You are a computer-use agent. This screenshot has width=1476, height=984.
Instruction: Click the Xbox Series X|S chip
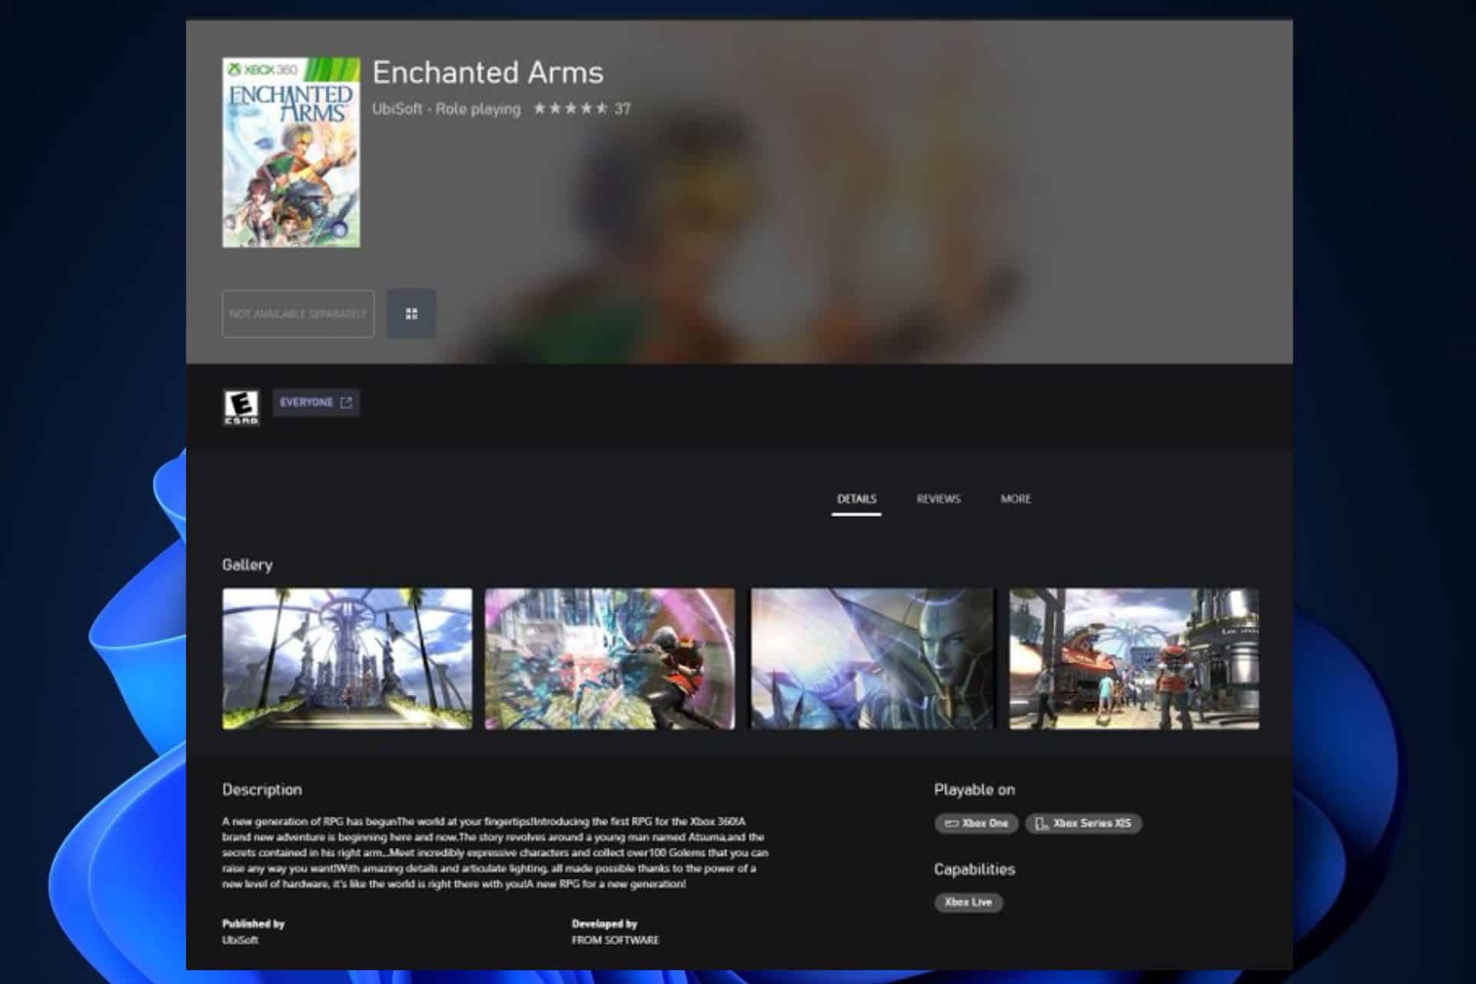tap(1084, 823)
